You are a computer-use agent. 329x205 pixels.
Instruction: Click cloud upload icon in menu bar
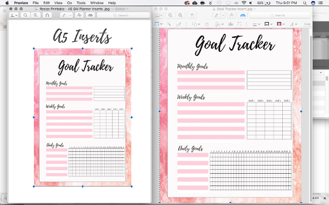(x=195, y=3)
